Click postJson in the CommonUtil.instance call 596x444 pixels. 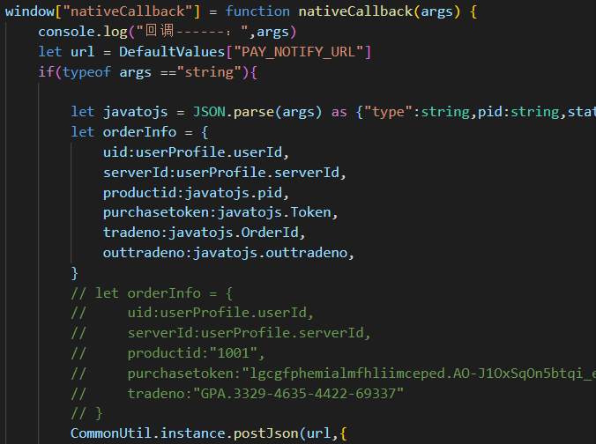(268, 433)
